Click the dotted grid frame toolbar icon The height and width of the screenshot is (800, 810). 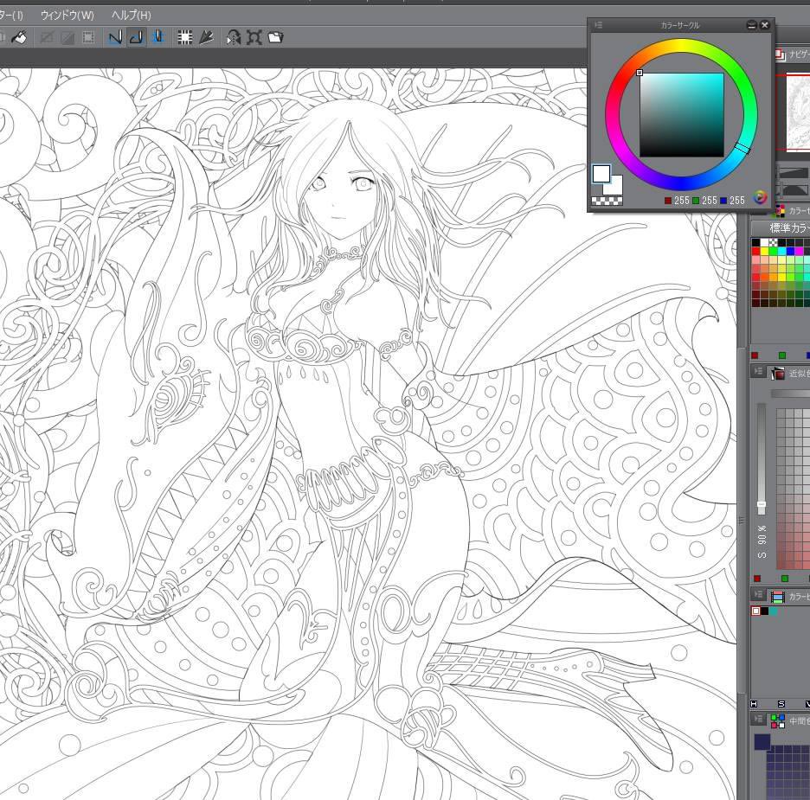coord(184,37)
